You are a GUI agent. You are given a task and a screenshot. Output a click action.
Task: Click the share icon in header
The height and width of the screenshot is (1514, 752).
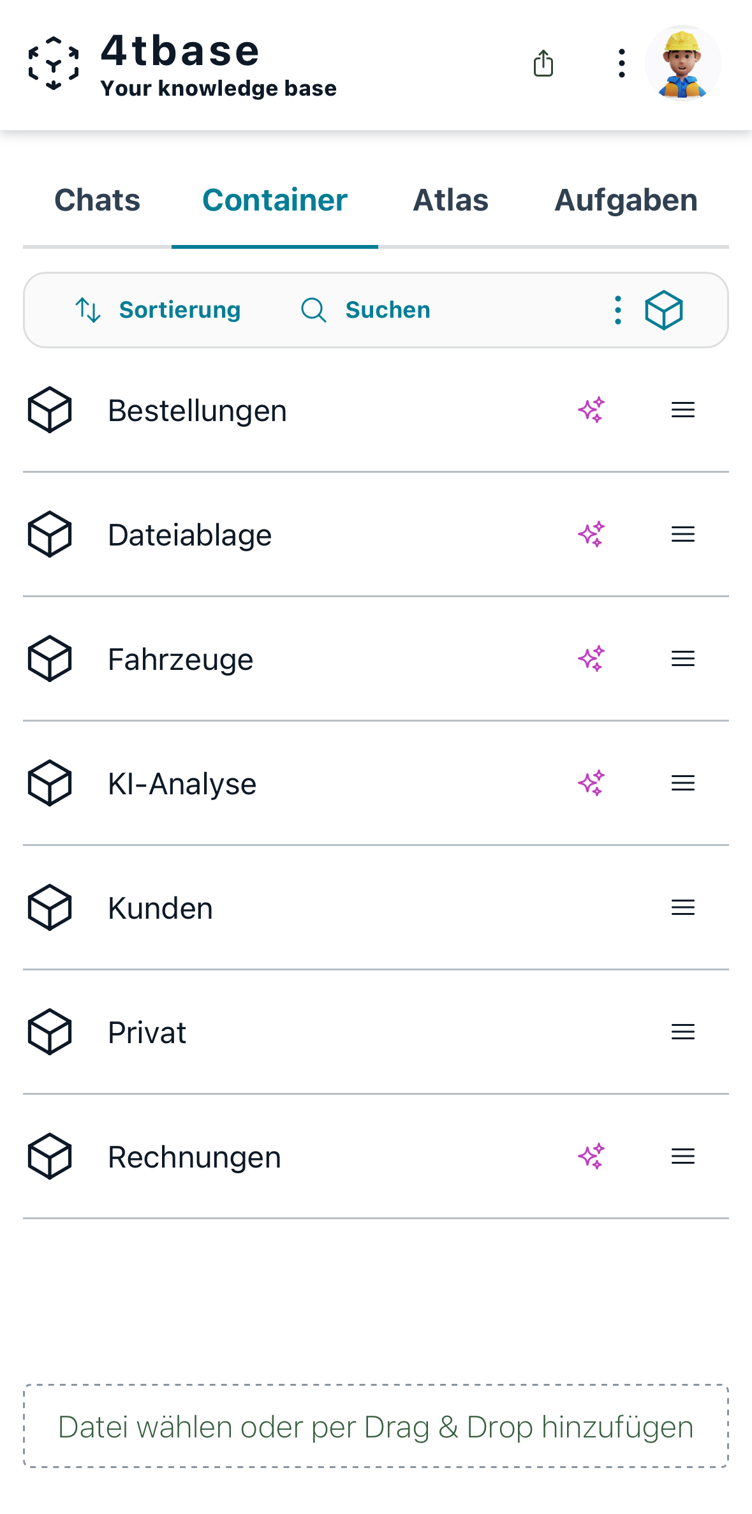tap(543, 63)
